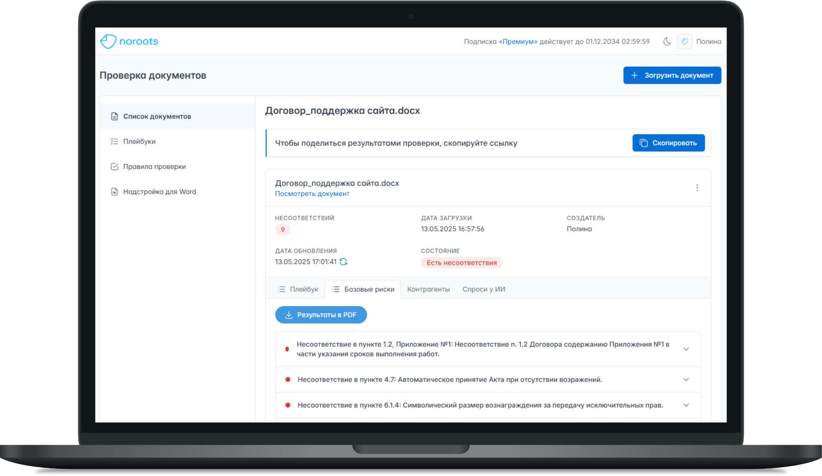Expand the пункт 6.1.4 inconsistency chevron

coord(686,405)
